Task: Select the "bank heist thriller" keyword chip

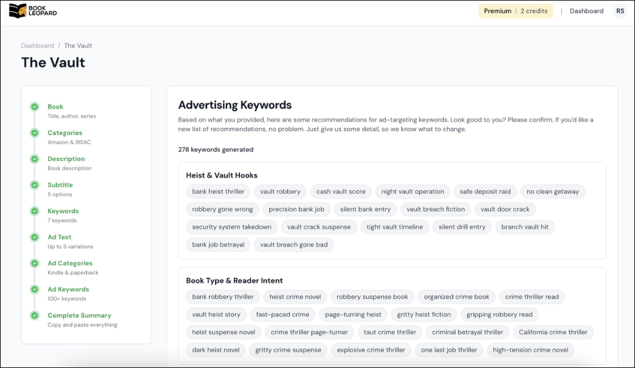Action: [218, 192]
